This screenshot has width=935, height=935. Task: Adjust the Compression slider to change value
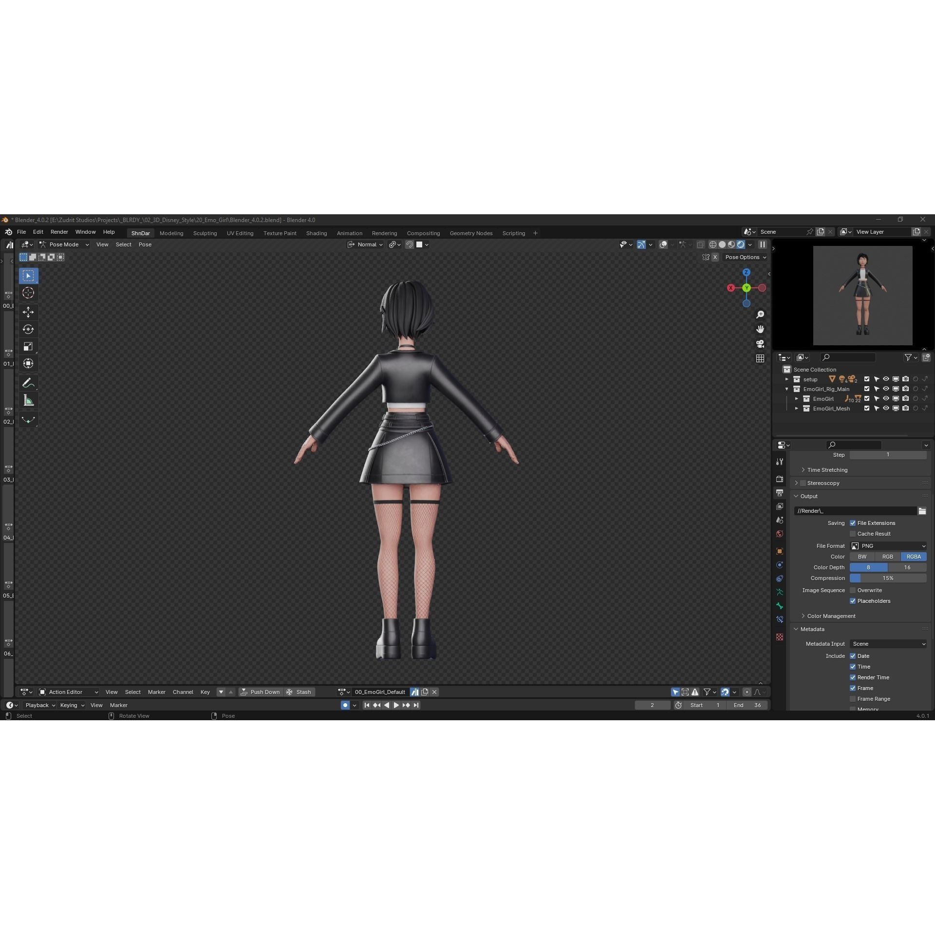click(888, 578)
